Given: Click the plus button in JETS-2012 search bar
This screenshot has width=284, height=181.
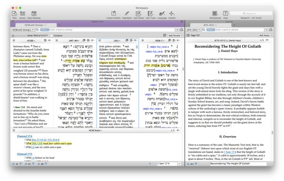Looking at the screenshot, I should pos(266,30).
